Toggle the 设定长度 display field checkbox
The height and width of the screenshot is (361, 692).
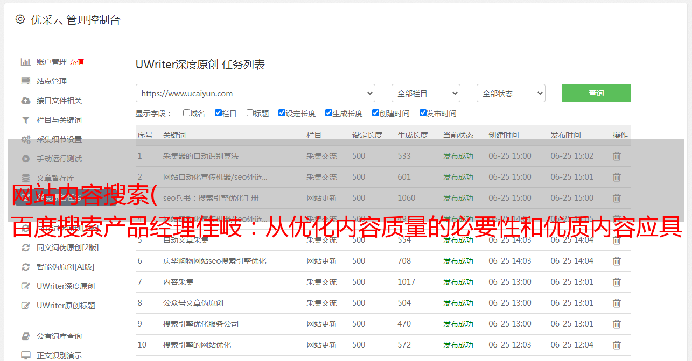282,113
